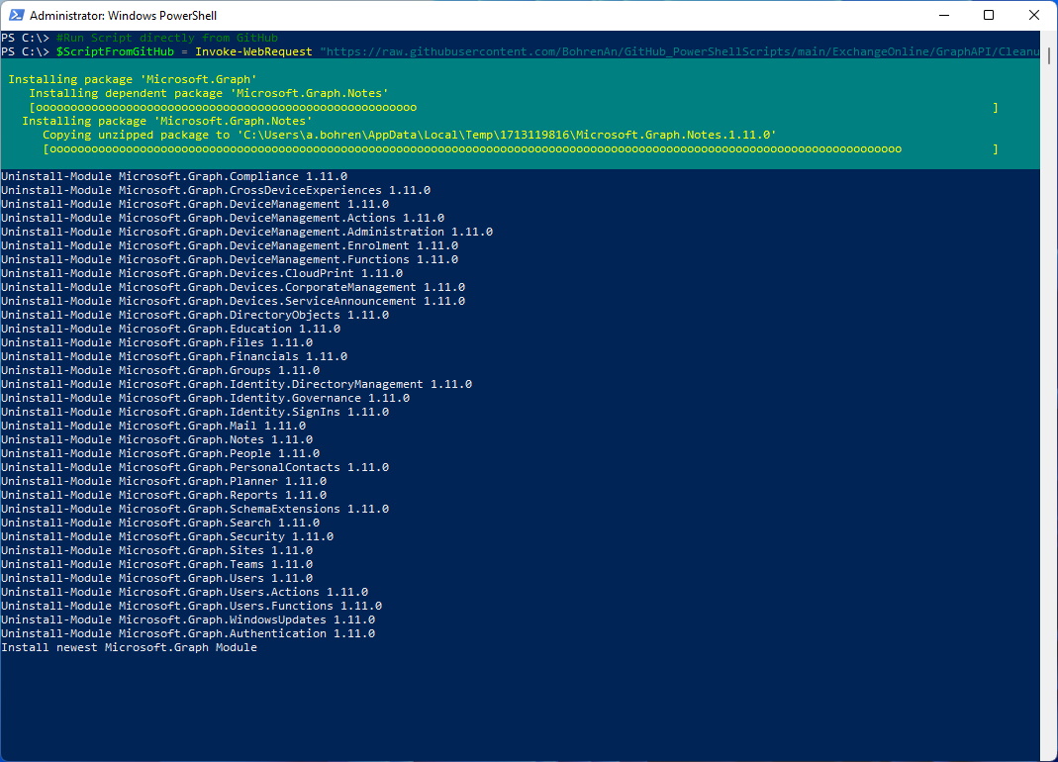Click the Microsoft.Graph.Files line

(157, 342)
